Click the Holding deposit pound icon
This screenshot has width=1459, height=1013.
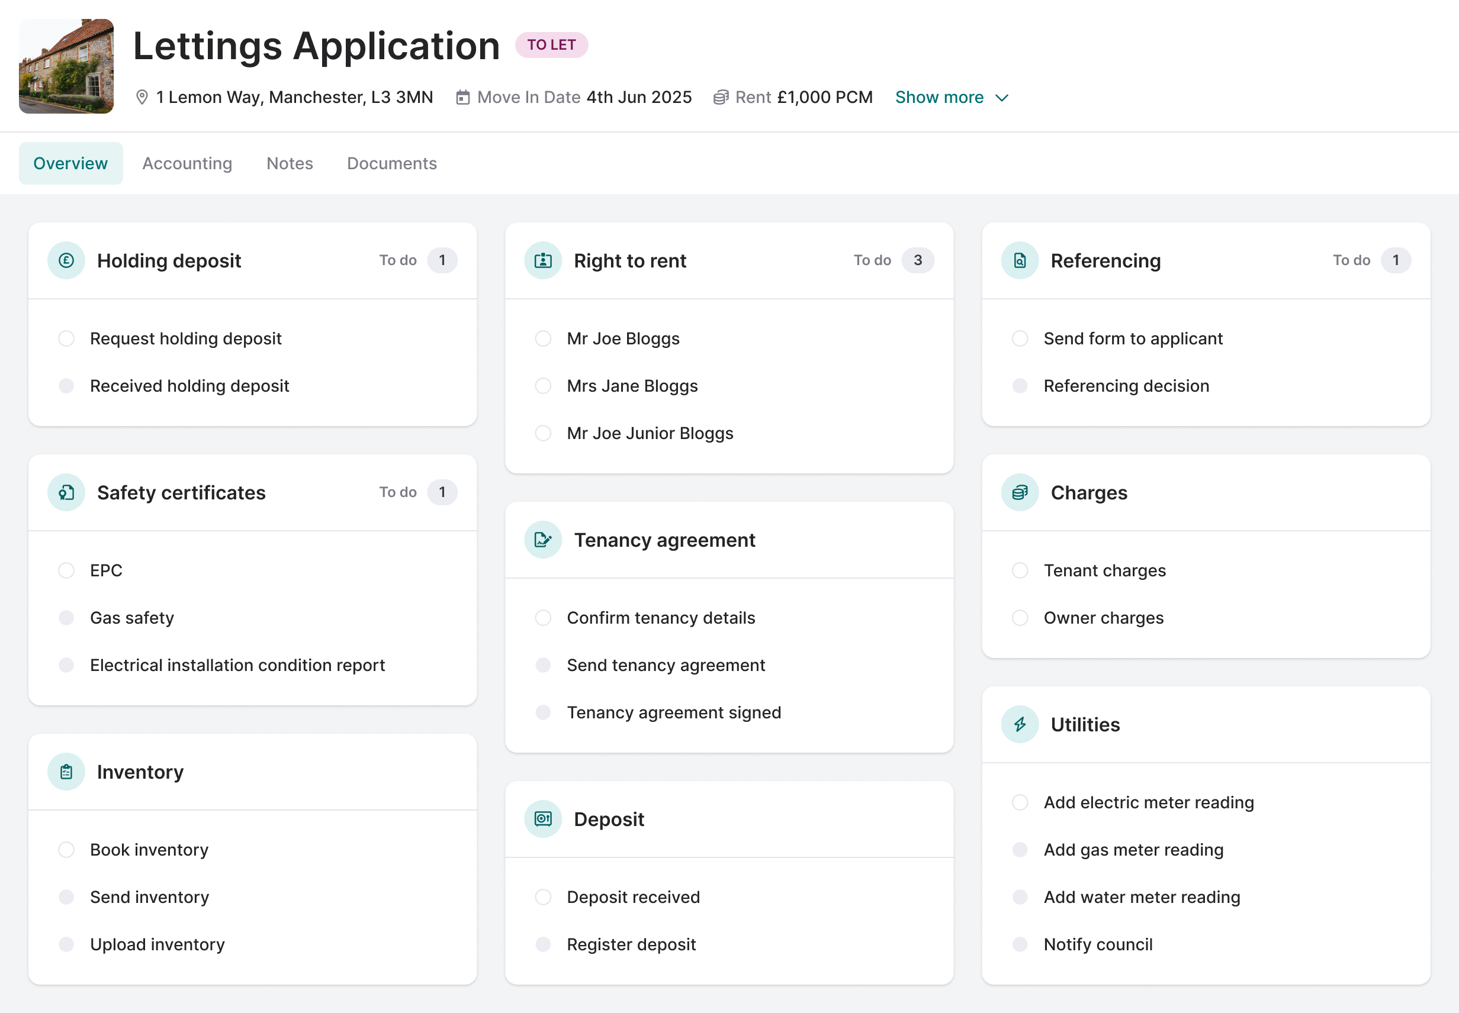(66, 260)
